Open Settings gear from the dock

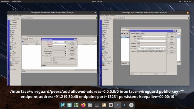[111, 105]
